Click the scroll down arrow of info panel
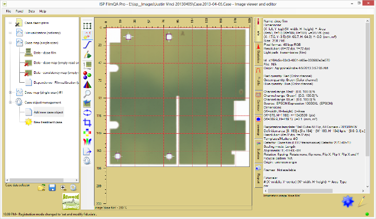 (x=368, y=187)
